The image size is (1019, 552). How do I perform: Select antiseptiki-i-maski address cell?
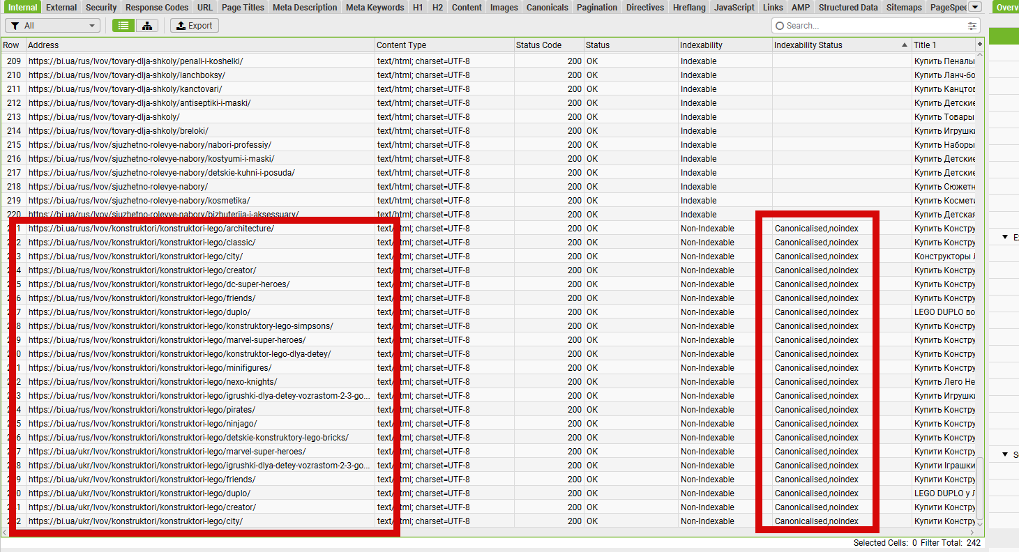pyautogui.click(x=200, y=103)
